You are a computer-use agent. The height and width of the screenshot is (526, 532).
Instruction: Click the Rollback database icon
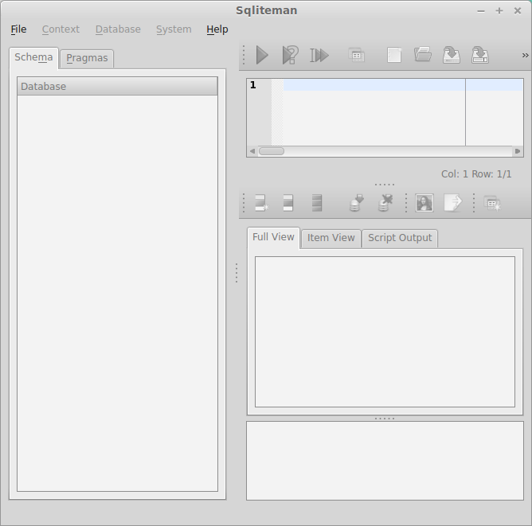(385, 203)
